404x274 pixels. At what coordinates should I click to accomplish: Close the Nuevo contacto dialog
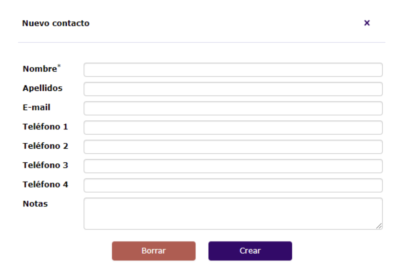click(x=367, y=23)
